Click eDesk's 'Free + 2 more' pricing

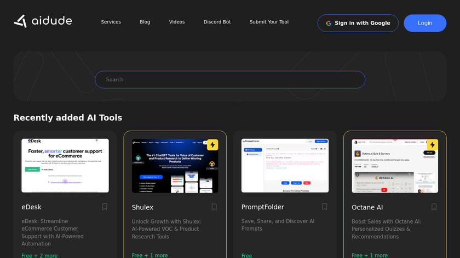click(x=39, y=255)
